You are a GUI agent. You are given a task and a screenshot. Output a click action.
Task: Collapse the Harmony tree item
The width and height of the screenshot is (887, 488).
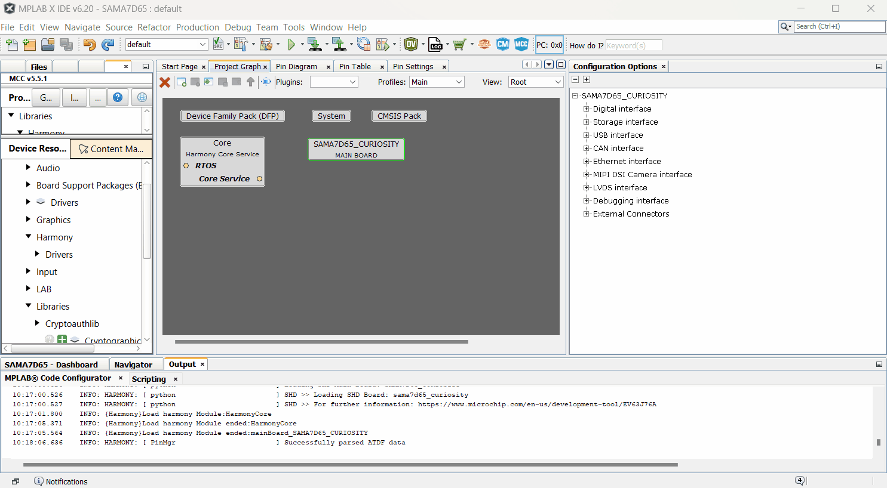(x=28, y=237)
